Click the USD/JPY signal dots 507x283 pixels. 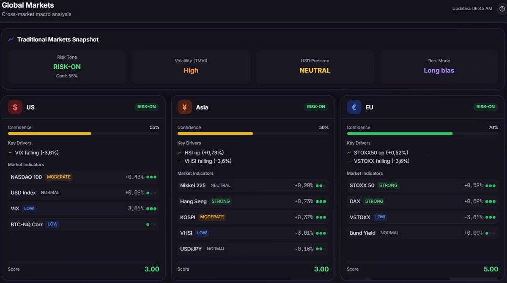click(x=321, y=249)
